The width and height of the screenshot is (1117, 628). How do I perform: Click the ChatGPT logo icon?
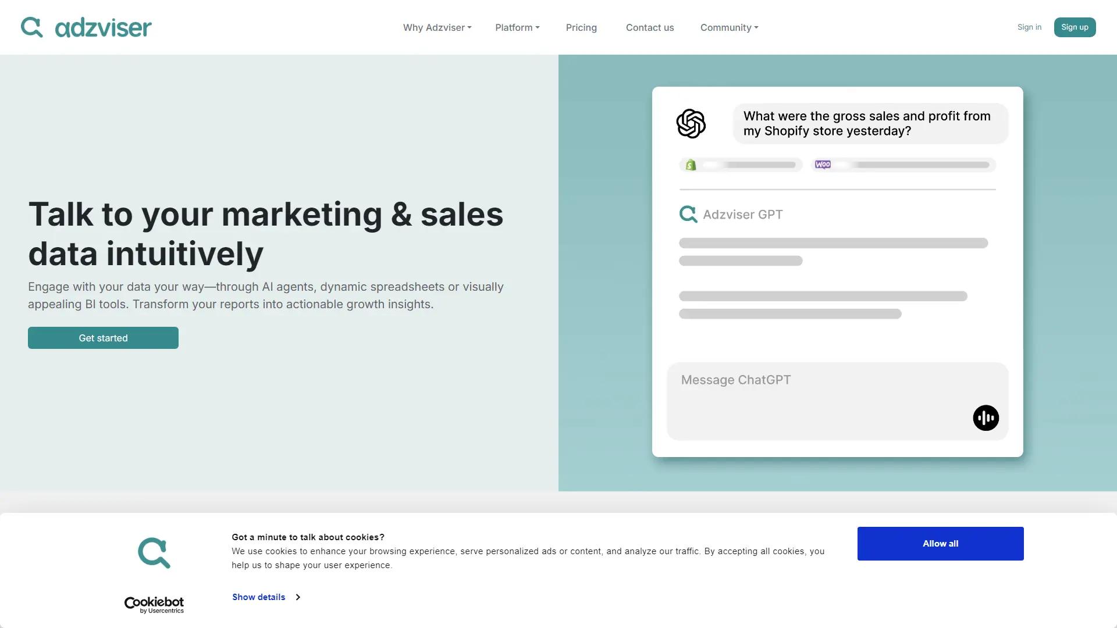point(691,124)
